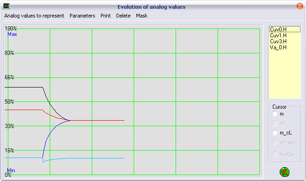Select the m_cL cursor radio button
Image resolution: width=306 pixels, height=181 pixels.
tap(275, 133)
